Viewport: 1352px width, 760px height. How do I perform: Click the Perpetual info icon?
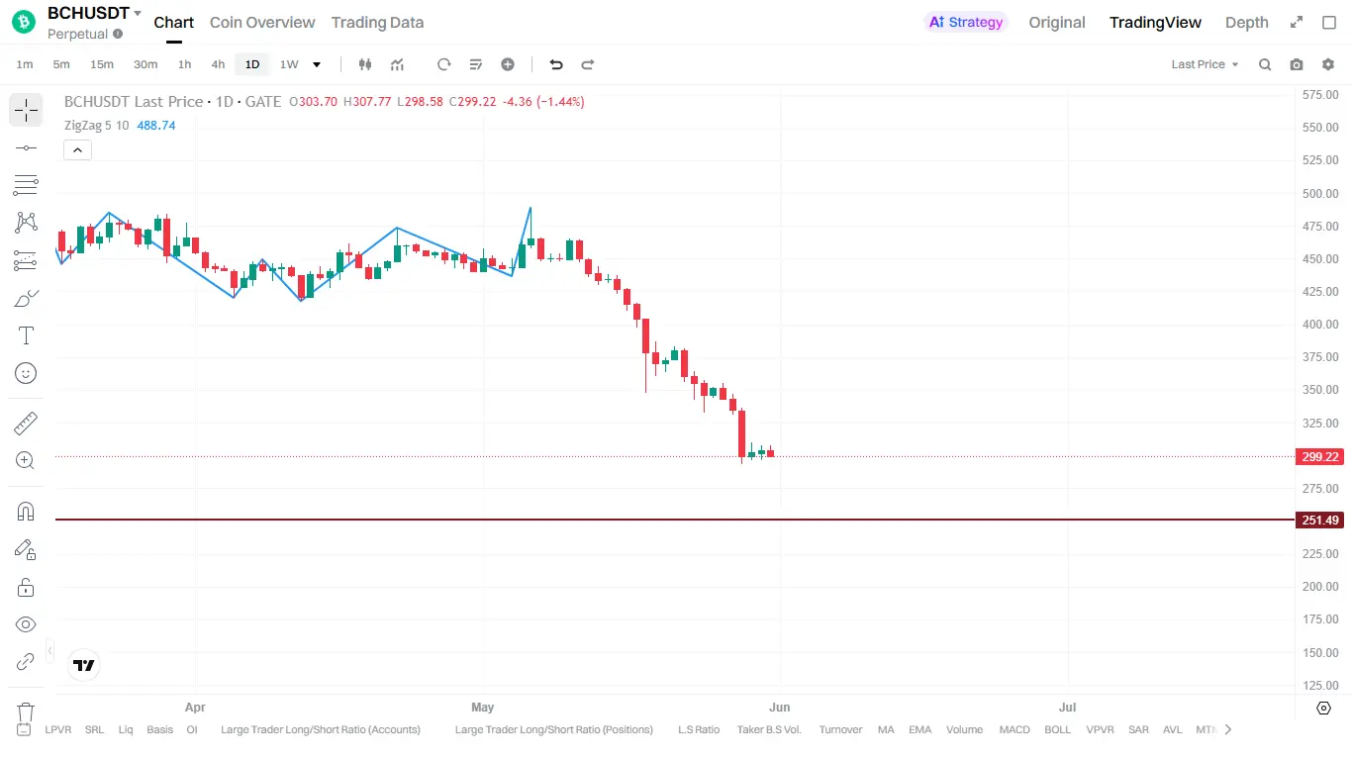(118, 34)
